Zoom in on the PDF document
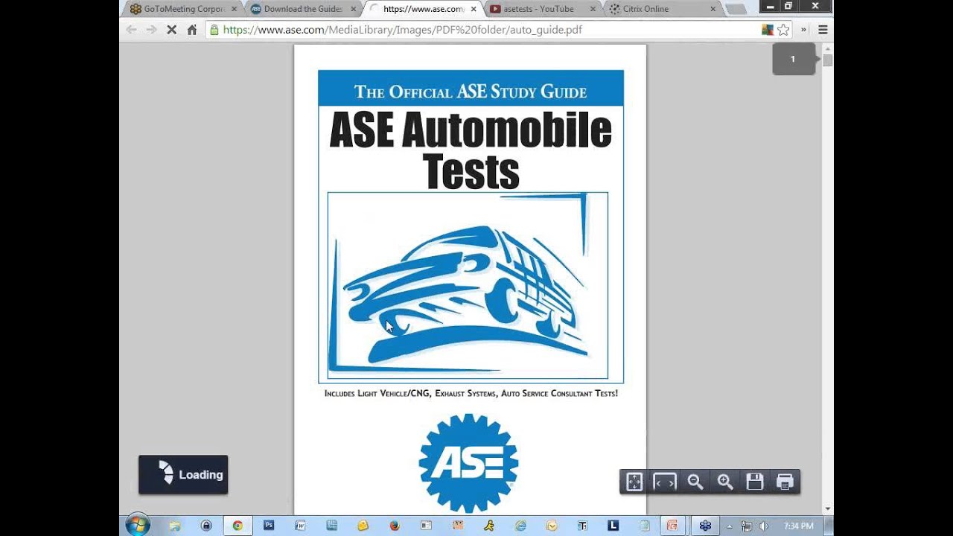Screen dimensions: 953x536 pyautogui.click(x=725, y=482)
